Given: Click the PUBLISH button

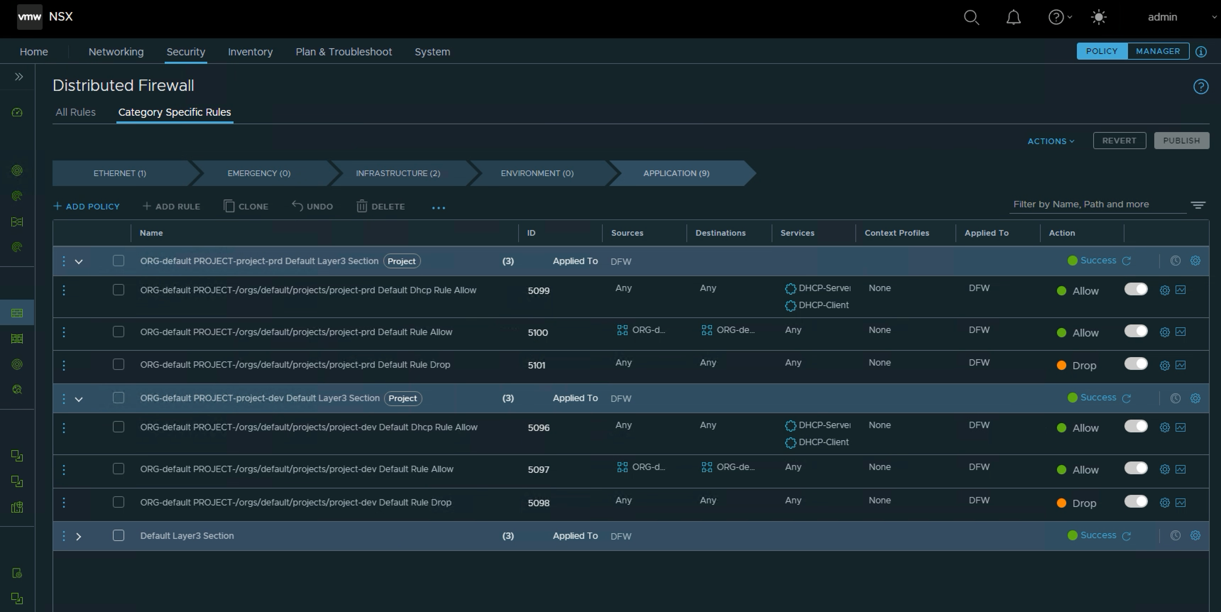Looking at the screenshot, I should click(x=1181, y=141).
